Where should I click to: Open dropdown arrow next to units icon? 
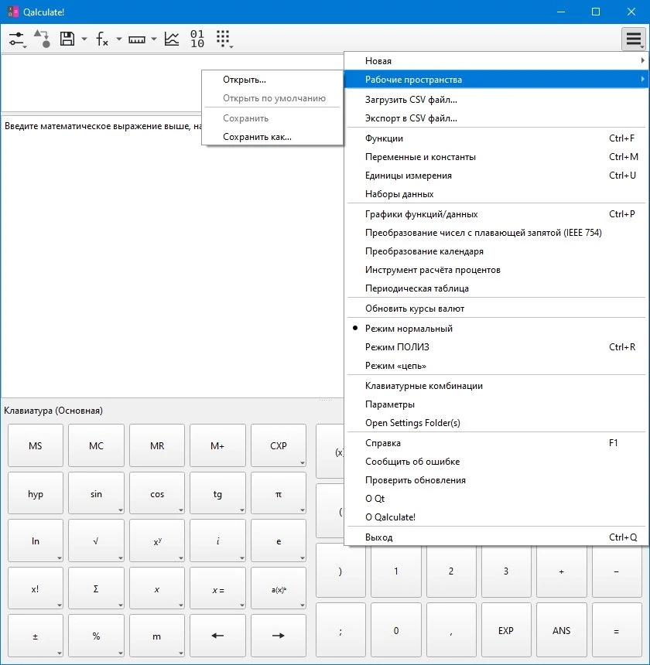(153, 39)
